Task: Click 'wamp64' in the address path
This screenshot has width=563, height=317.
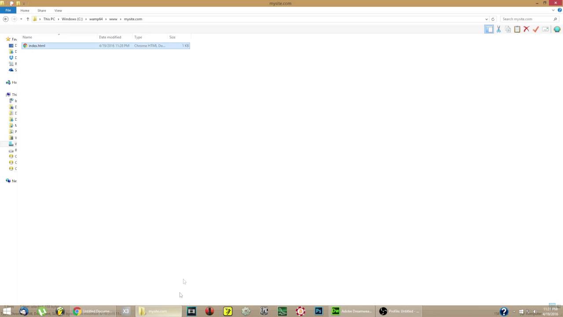Action: (x=96, y=19)
